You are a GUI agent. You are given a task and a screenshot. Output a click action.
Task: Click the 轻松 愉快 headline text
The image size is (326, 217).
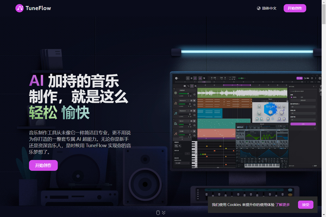point(59,112)
